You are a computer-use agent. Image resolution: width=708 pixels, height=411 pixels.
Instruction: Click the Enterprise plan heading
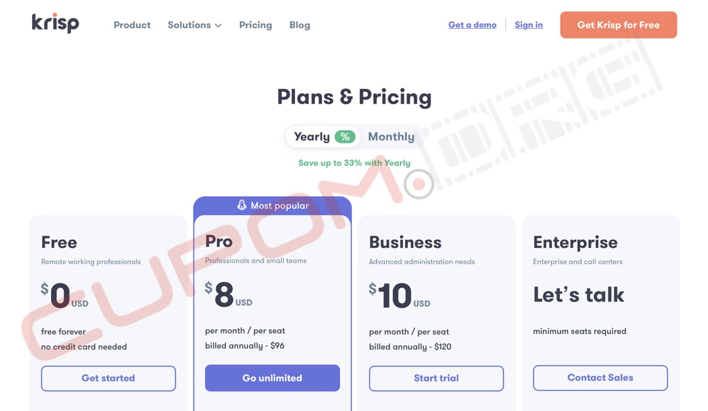pos(575,243)
